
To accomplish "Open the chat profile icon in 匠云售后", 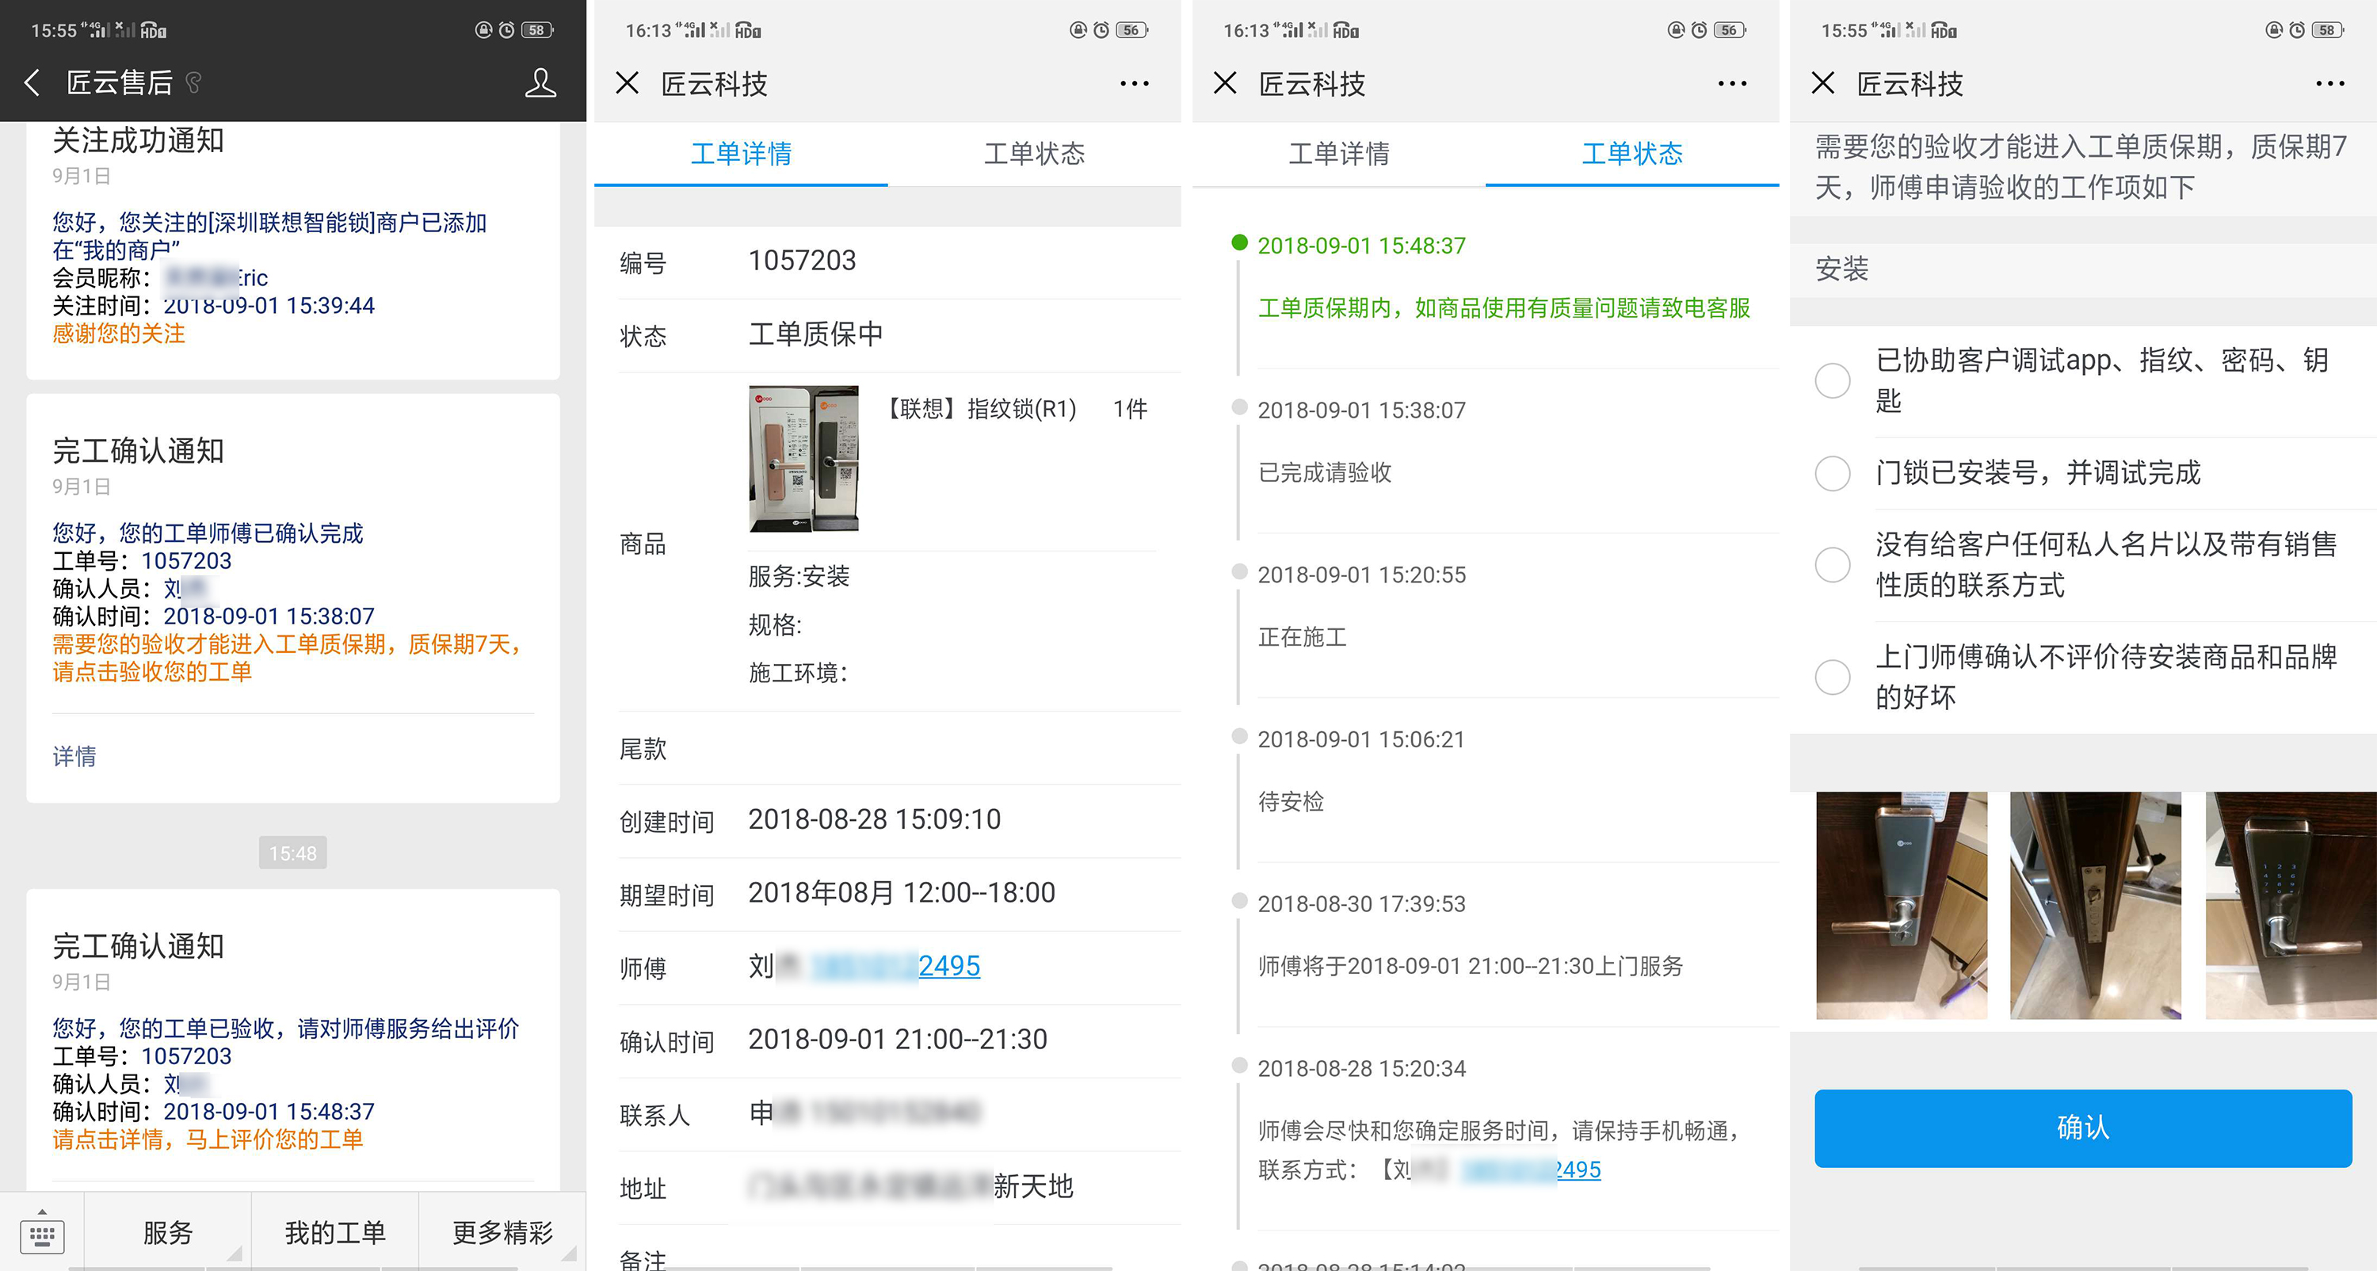I will [540, 83].
